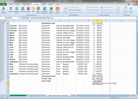Click the zoom slider in status bar
The width and height of the screenshot is (138, 99).
[x=130, y=98]
